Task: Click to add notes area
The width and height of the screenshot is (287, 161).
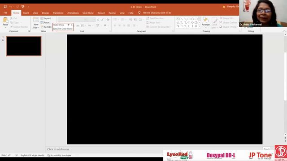Action: coord(58,149)
